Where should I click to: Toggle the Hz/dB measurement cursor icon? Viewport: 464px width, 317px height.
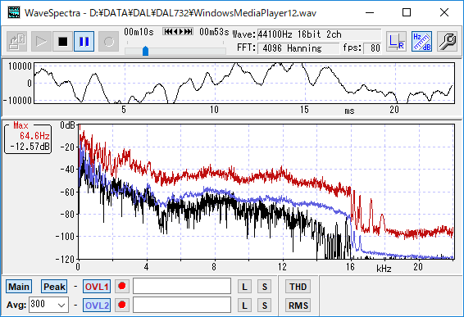coord(421,42)
